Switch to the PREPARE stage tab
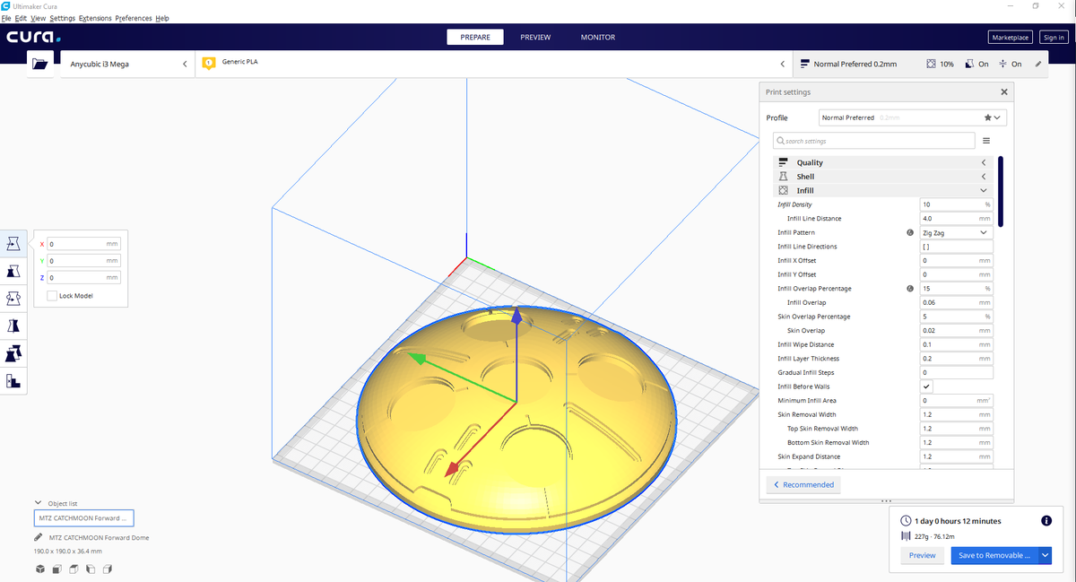Screen dimensions: 1076x582 [475, 38]
